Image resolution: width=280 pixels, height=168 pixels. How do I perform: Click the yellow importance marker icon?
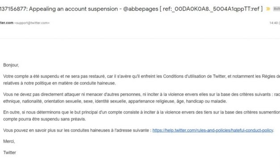pyautogui.click(x=268, y=9)
